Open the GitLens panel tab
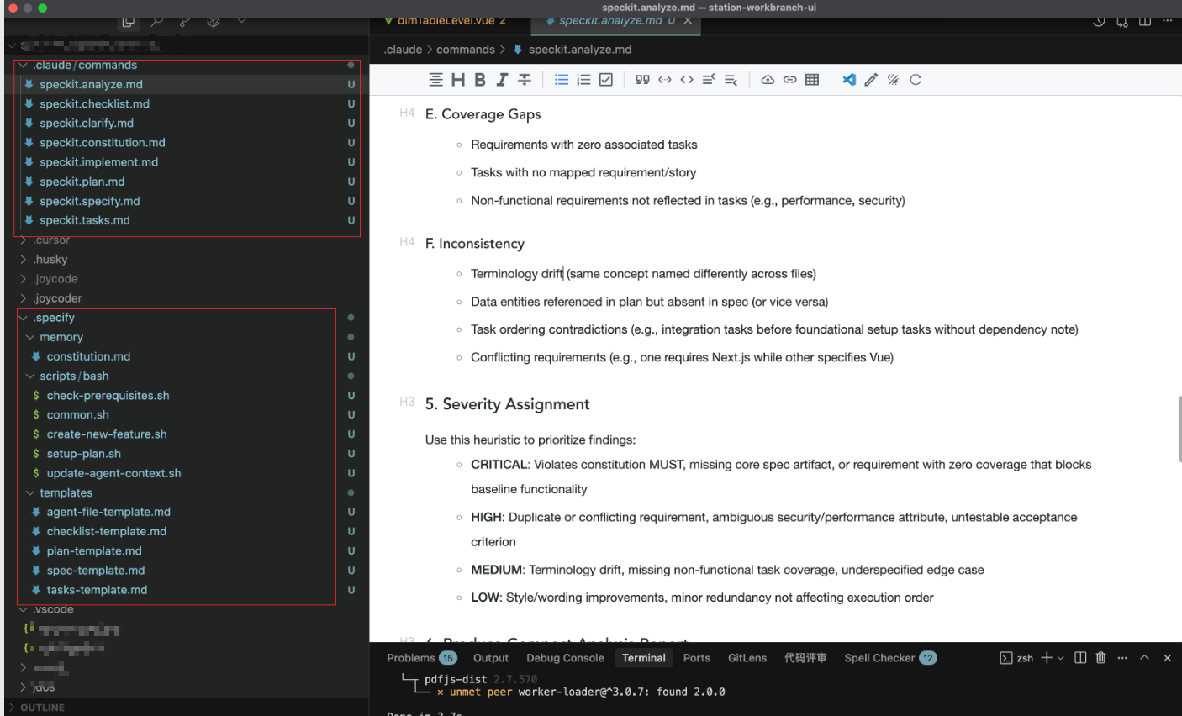The image size is (1182, 716). [747, 658]
